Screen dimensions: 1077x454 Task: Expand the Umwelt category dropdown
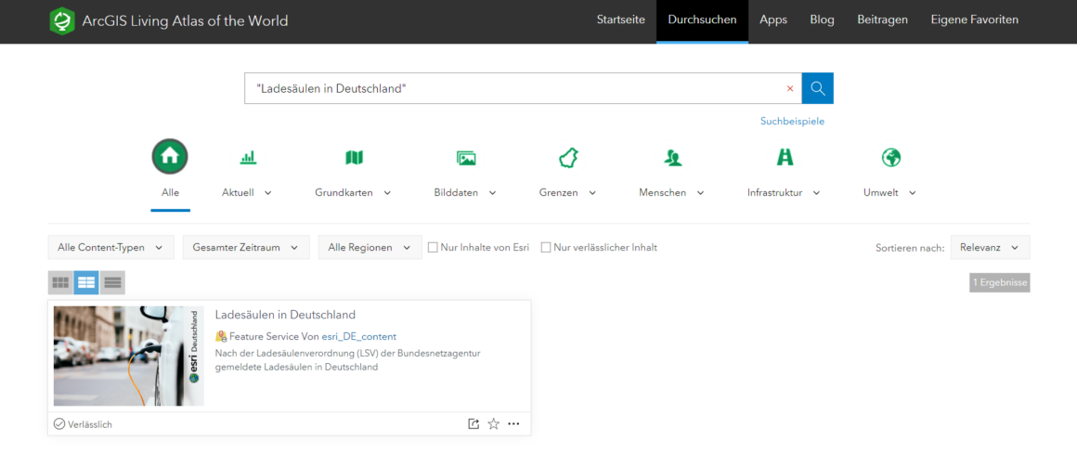(x=912, y=193)
